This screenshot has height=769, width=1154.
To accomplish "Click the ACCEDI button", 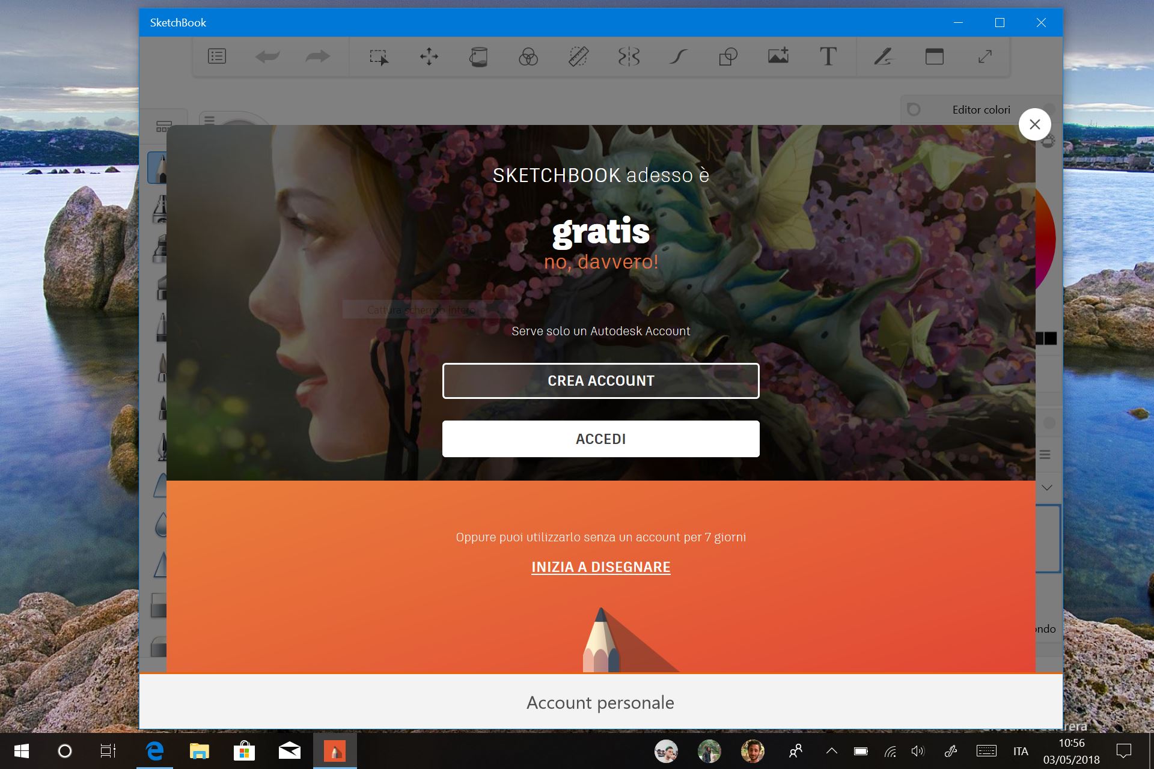I will (x=601, y=439).
